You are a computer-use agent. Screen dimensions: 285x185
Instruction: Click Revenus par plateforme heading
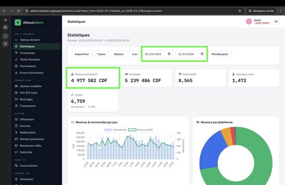[x=217, y=122]
